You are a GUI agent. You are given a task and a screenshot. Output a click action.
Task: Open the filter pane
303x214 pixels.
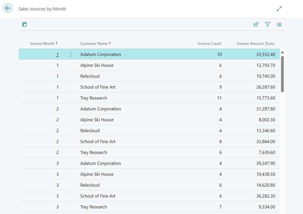tap(267, 24)
